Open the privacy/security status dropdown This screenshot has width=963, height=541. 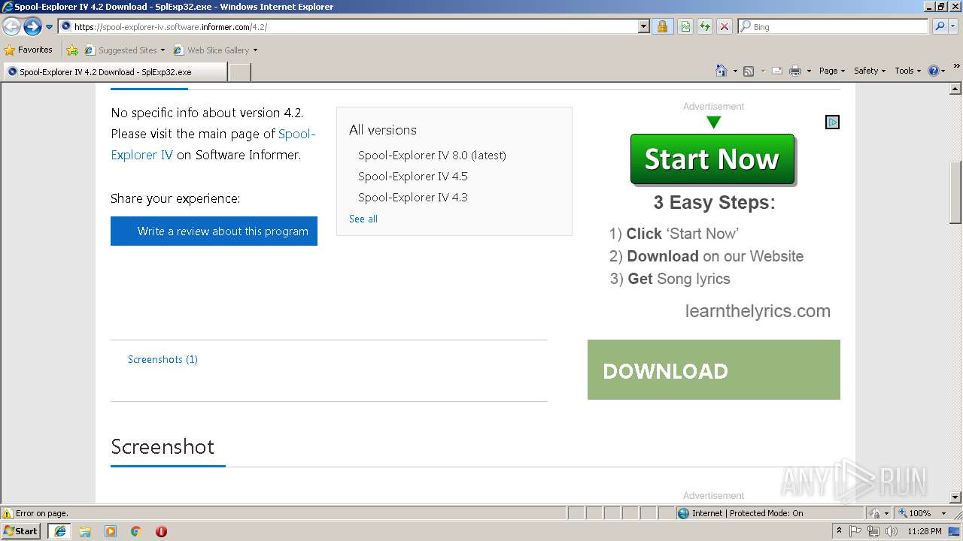(x=879, y=513)
